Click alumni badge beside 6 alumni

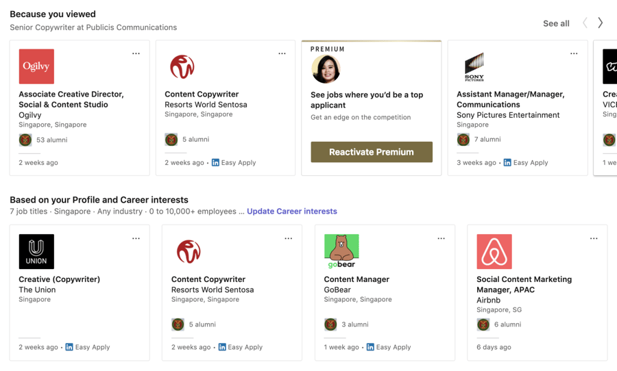coord(483,324)
